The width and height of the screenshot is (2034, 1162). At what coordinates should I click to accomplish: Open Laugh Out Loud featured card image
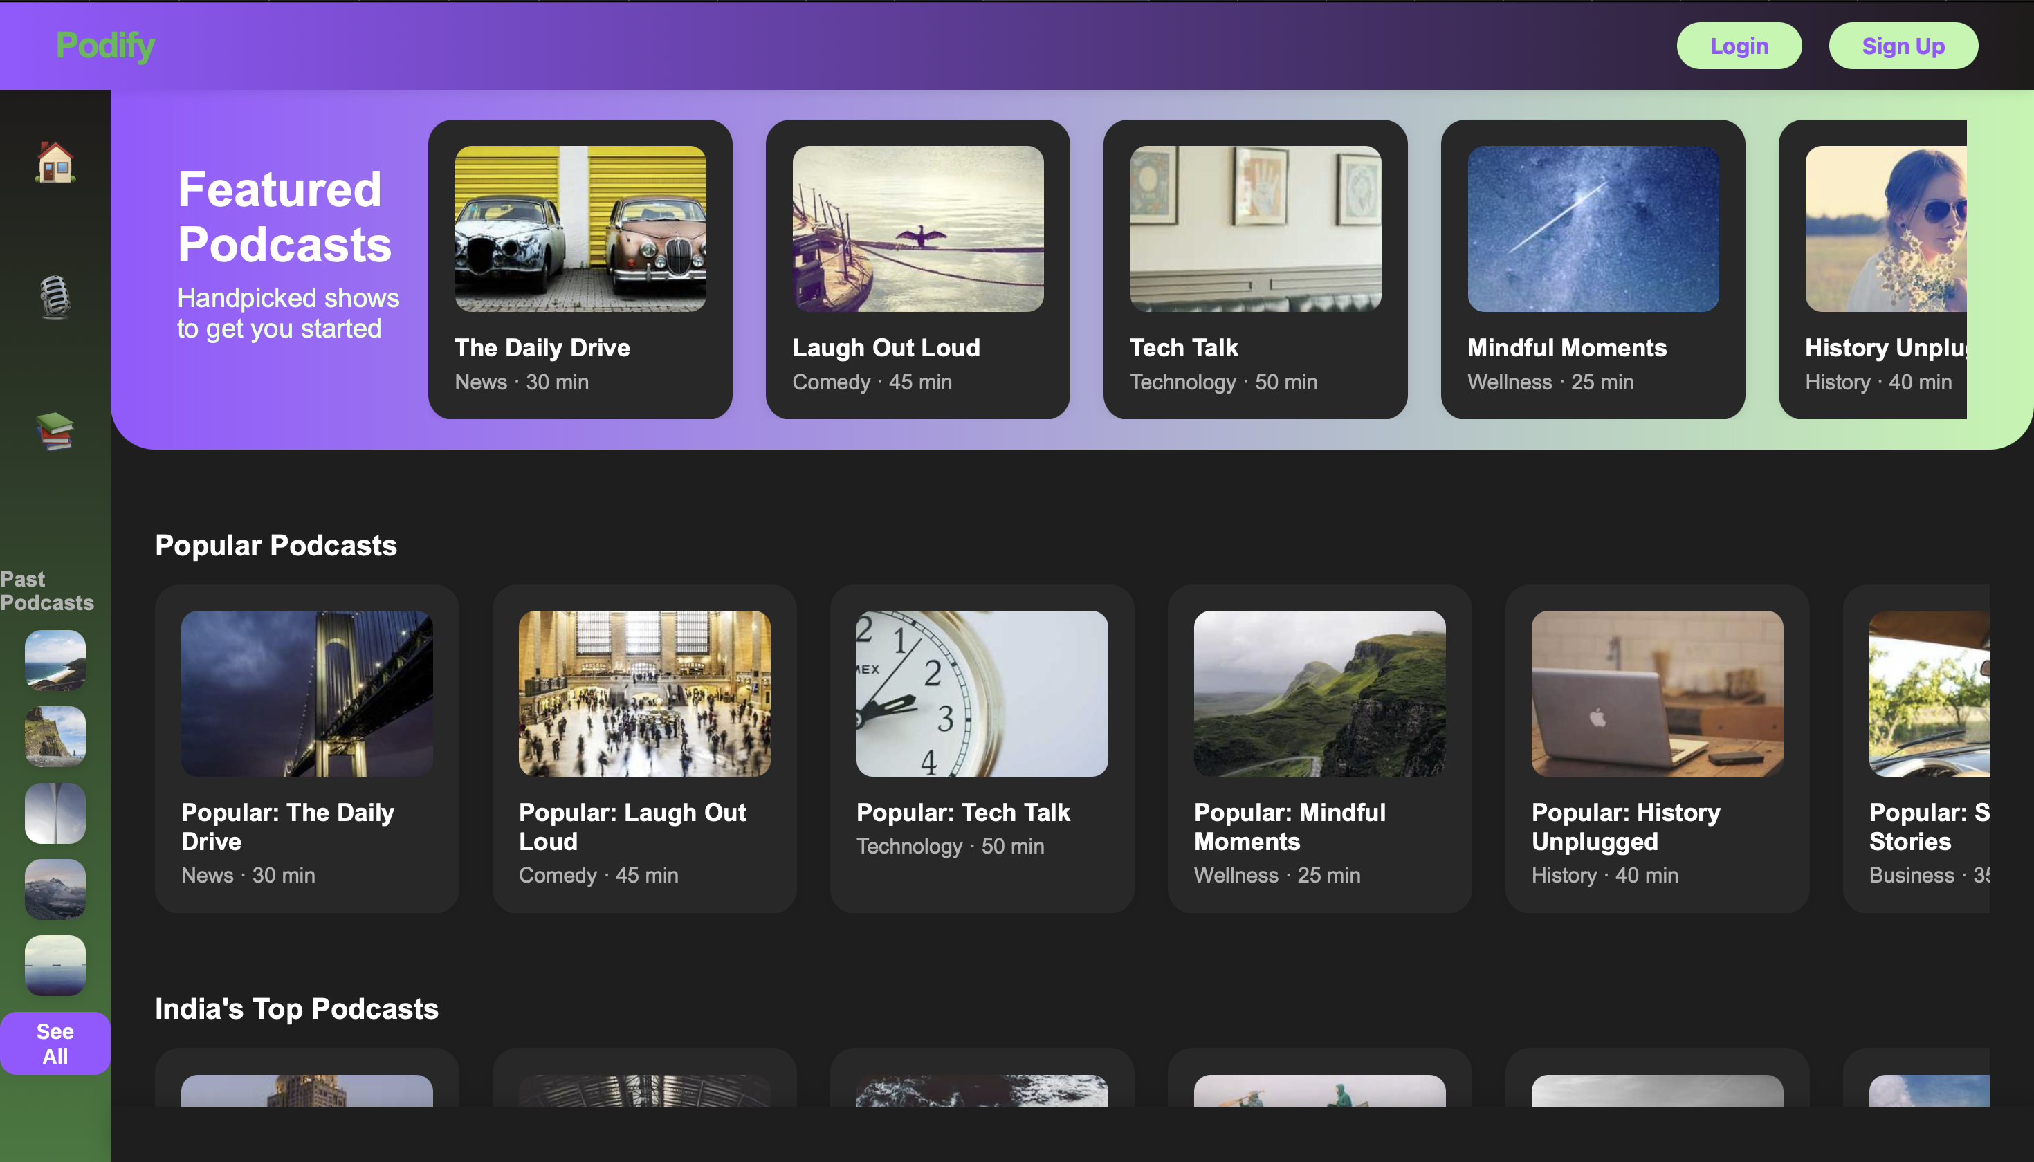click(x=918, y=228)
